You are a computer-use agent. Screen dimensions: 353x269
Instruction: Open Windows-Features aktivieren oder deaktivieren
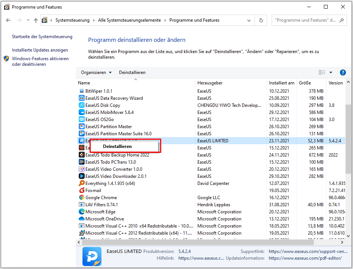pyautogui.click(x=40, y=62)
